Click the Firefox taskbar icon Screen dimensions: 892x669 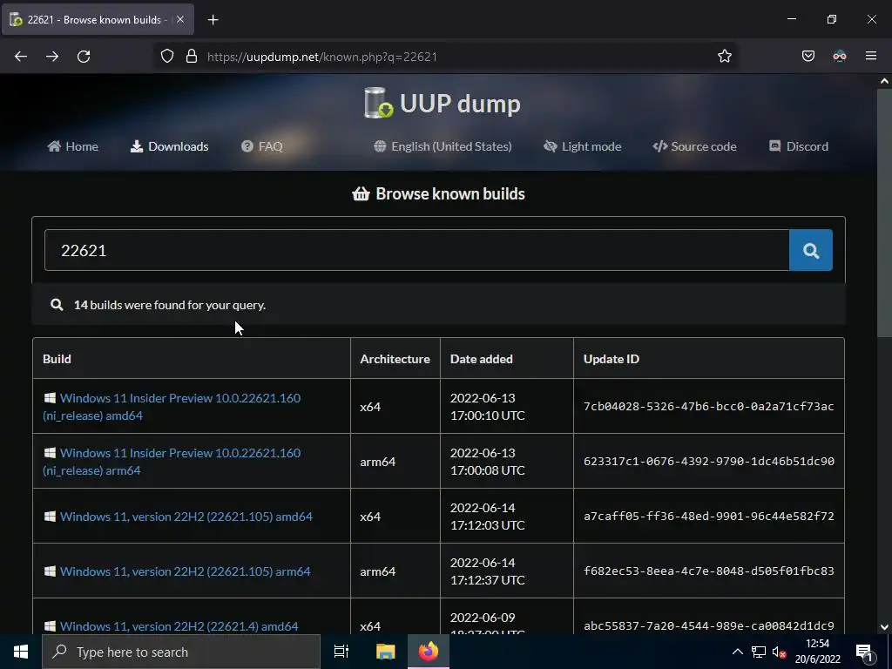(429, 652)
